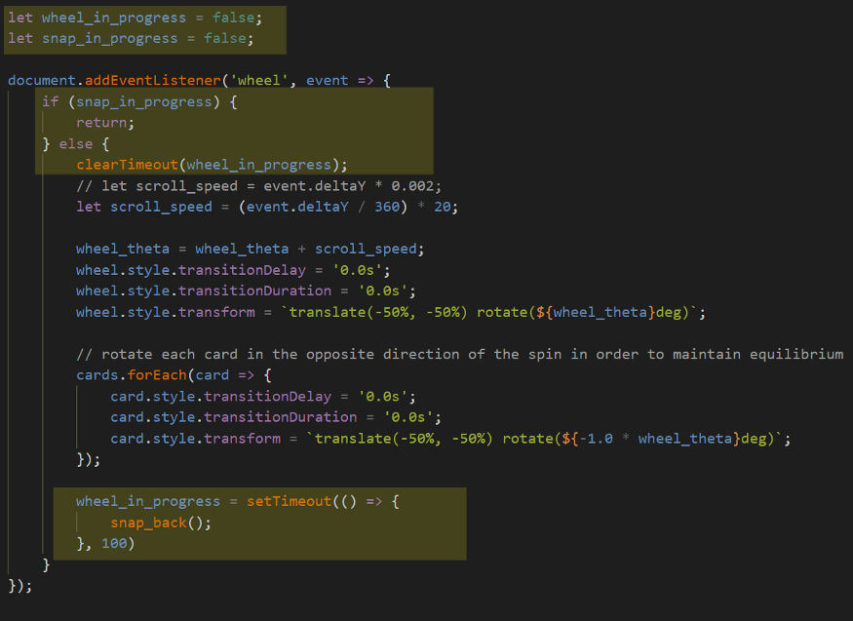The image size is (853, 621).
Task: Click the '(event.deltaY / 360) * 20' line
Action: pyautogui.click(x=267, y=208)
